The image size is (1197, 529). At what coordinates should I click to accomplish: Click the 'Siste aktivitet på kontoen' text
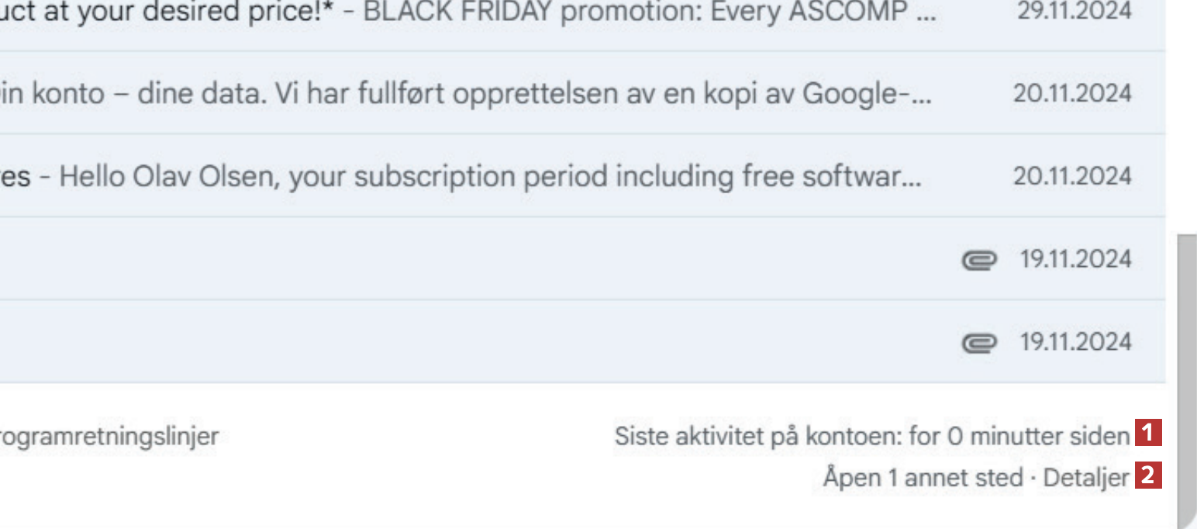pyautogui.click(x=871, y=437)
